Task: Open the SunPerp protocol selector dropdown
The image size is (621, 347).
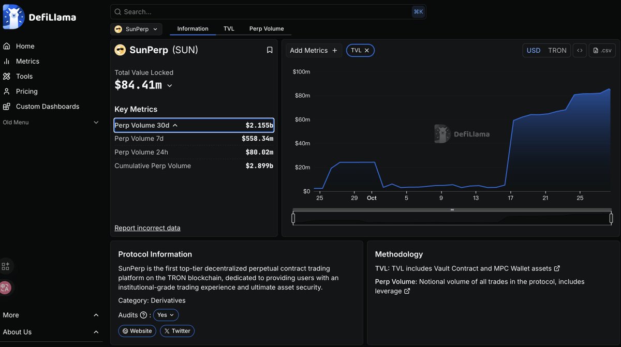Action: 136,29
